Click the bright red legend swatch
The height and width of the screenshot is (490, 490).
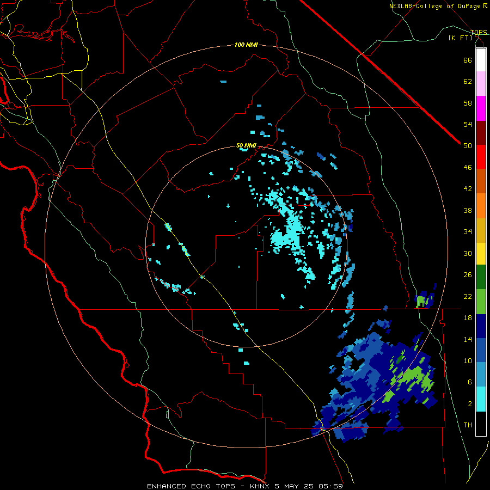[x=481, y=157]
